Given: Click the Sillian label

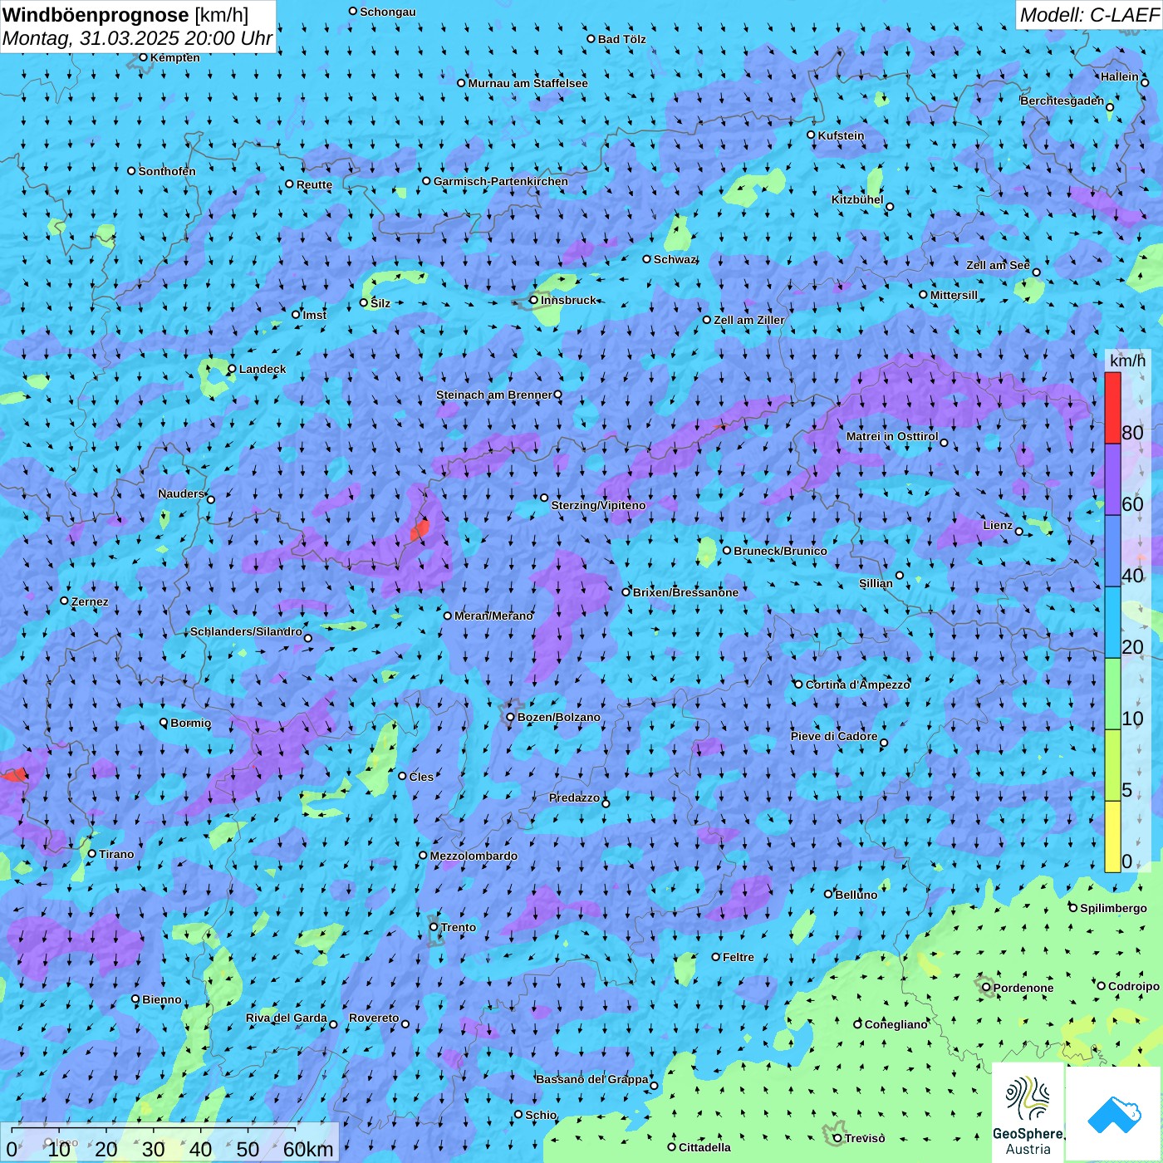Looking at the screenshot, I should point(876,583).
